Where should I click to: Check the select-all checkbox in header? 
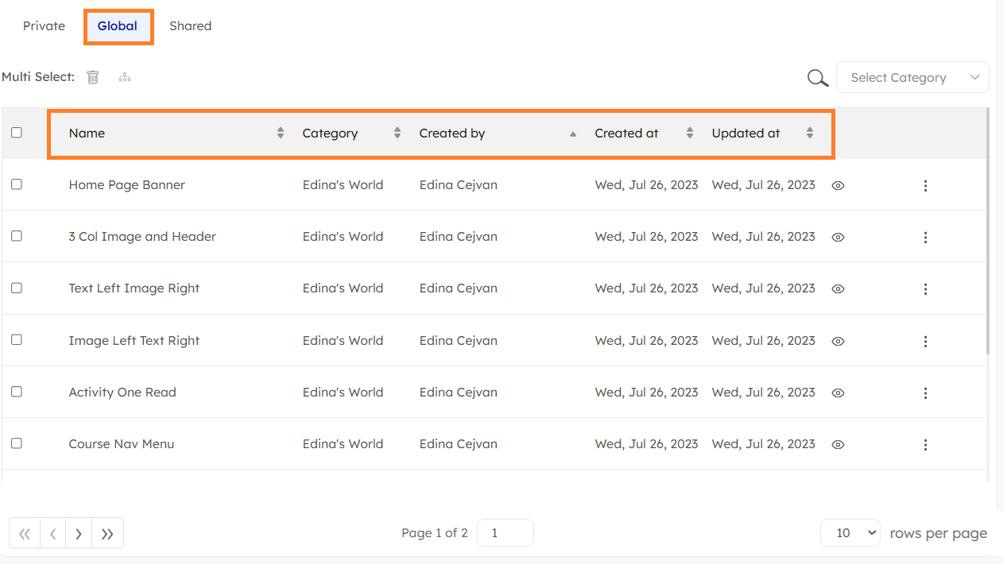[x=17, y=133]
